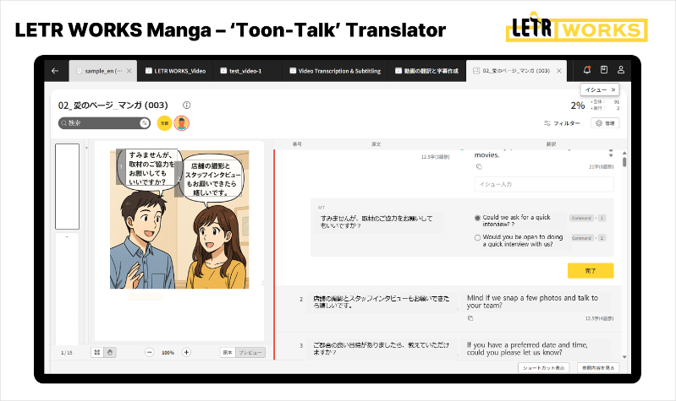Switch to Video Transcription & Subtitling tab
The image size is (676, 401).
335,71
